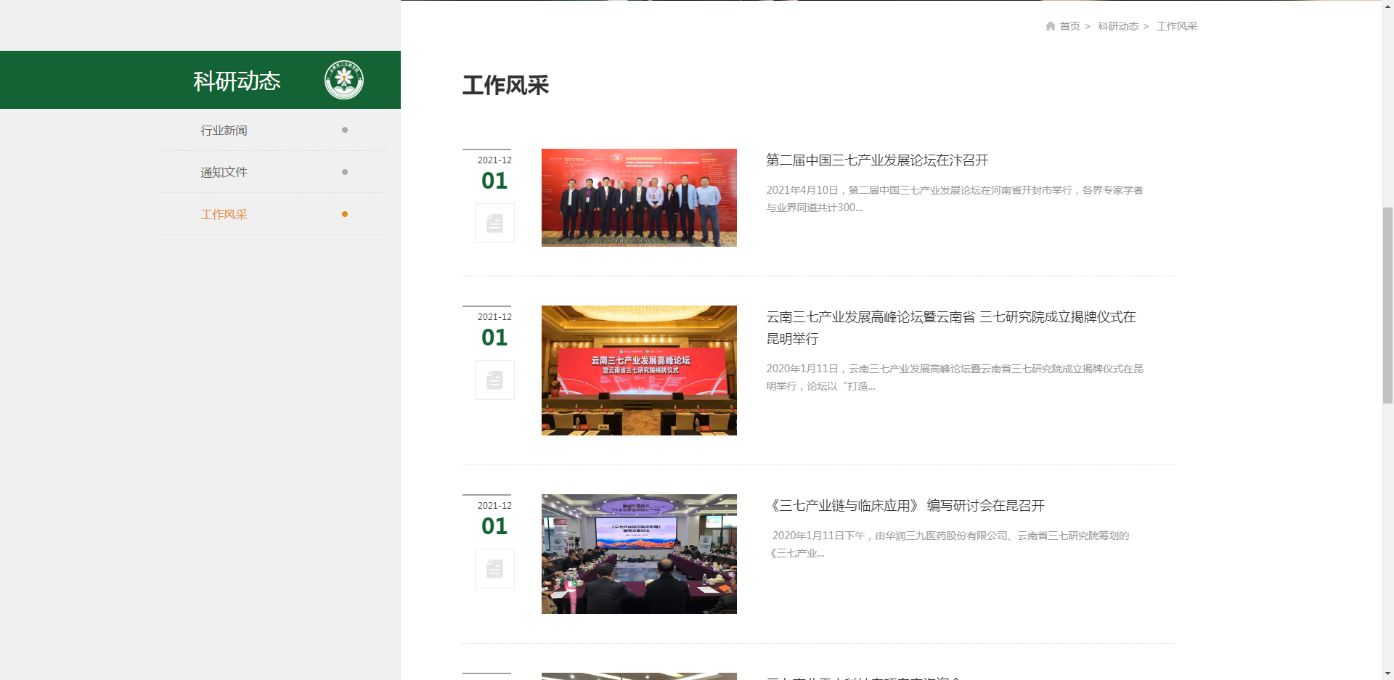Open article 第二届中国三七产业发展论坛在汴召开
Screen dimensions: 1394x680
click(877, 160)
